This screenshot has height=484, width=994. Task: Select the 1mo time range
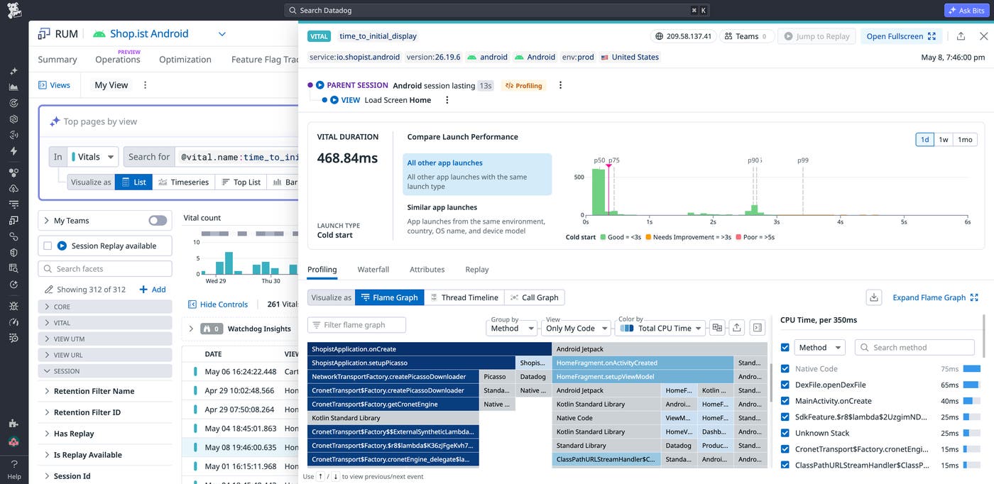(965, 140)
